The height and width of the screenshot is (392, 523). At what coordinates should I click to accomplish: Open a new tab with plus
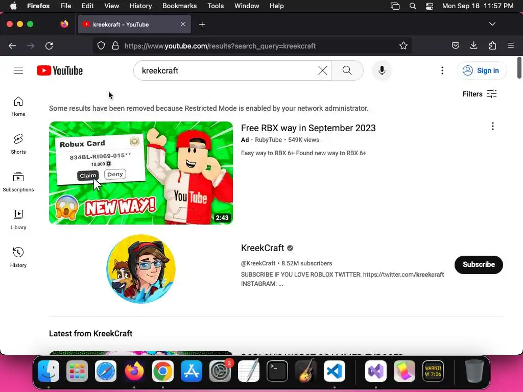202,24
